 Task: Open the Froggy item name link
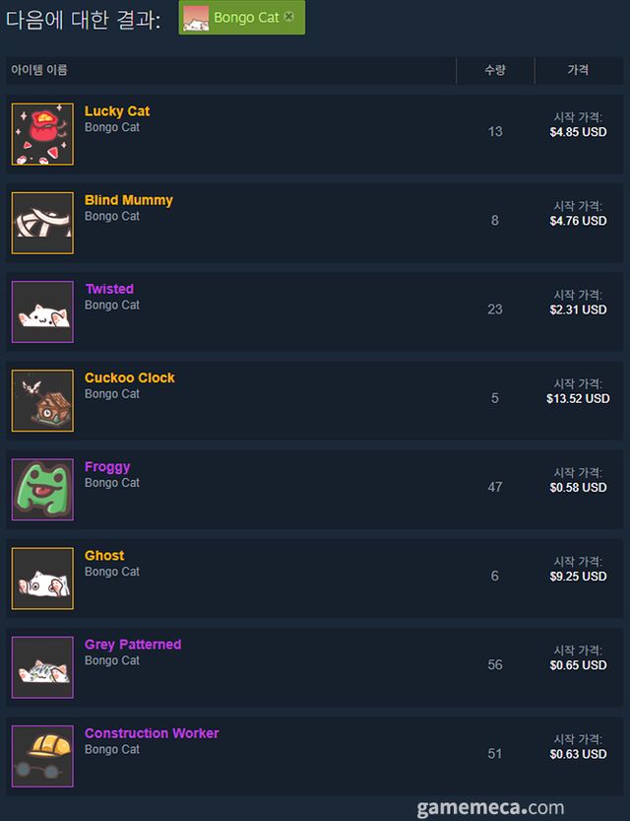click(107, 466)
